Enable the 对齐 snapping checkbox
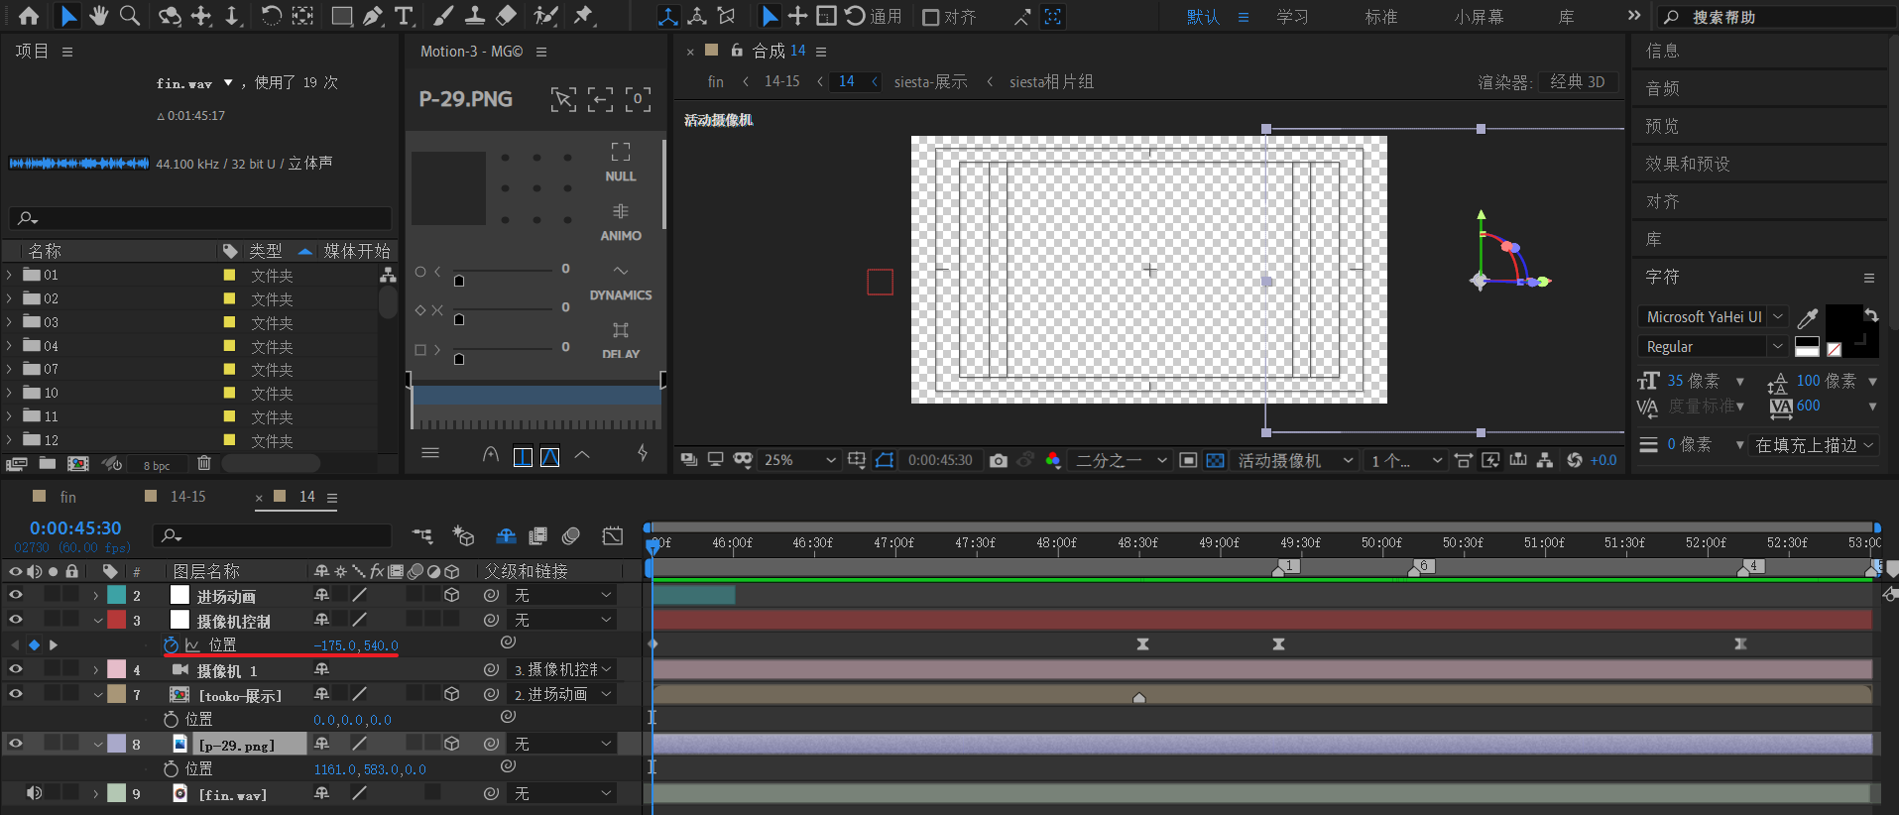The width and height of the screenshot is (1899, 815). 931,17
